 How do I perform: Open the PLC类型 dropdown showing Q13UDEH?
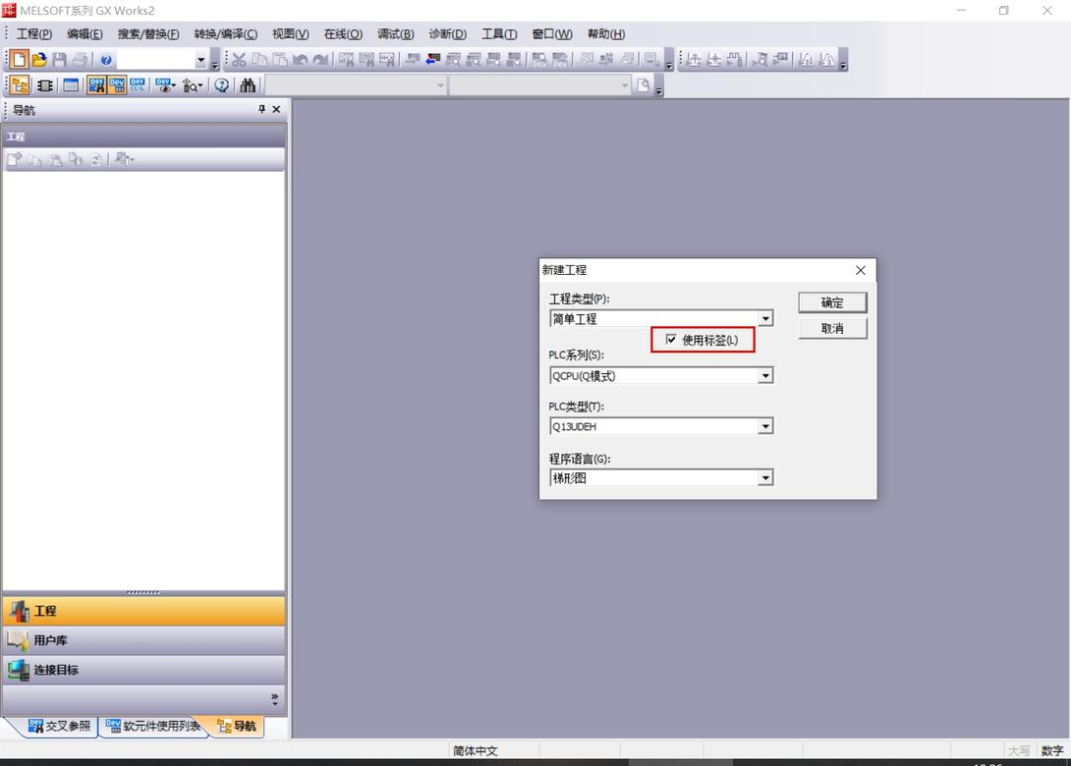765,427
